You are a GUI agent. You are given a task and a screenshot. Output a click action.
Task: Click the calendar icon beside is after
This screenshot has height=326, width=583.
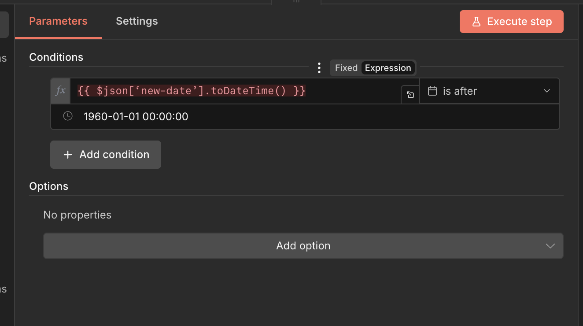(x=432, y=91)
